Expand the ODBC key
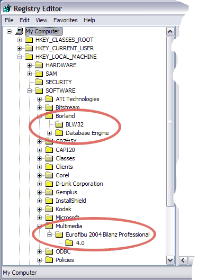Viewport: 198px width, 280px height. pyautogui.click(x=40, y=252)
